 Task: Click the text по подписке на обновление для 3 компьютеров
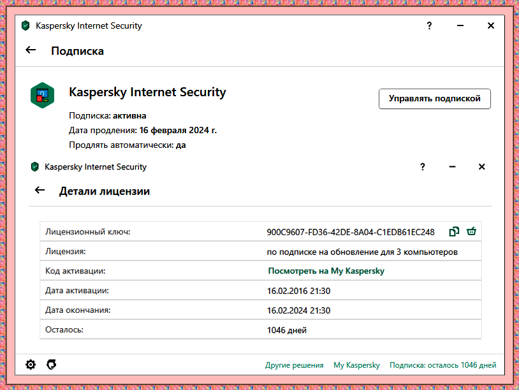362,252
